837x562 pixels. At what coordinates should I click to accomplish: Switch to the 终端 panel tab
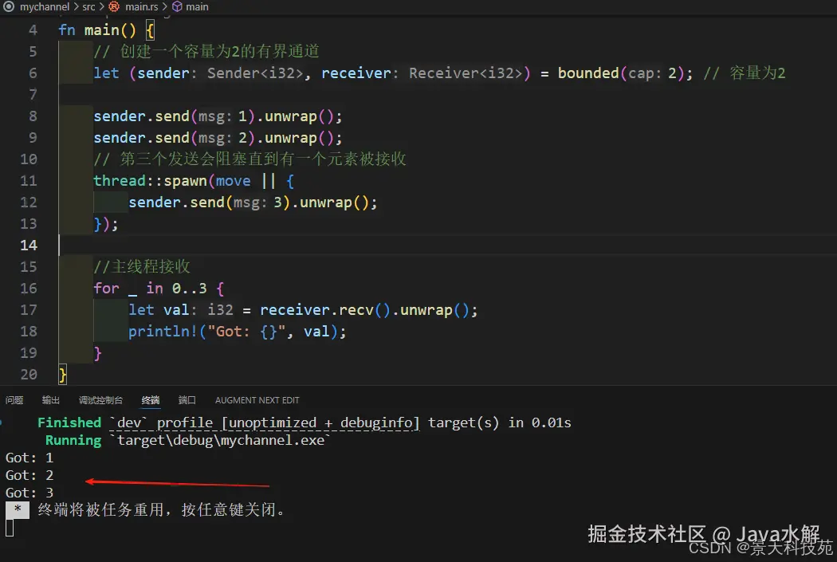151,400
